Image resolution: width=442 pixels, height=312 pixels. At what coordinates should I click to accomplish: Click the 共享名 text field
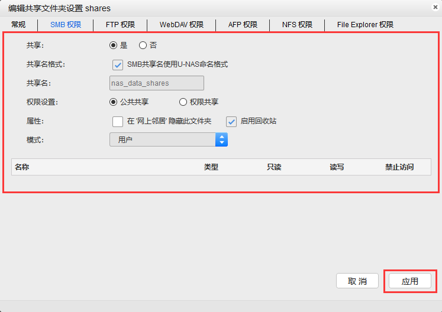click(x=157, y=83)
